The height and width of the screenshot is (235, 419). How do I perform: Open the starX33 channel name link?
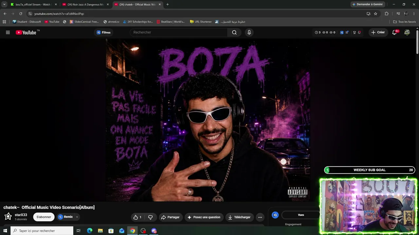(21, 215)
